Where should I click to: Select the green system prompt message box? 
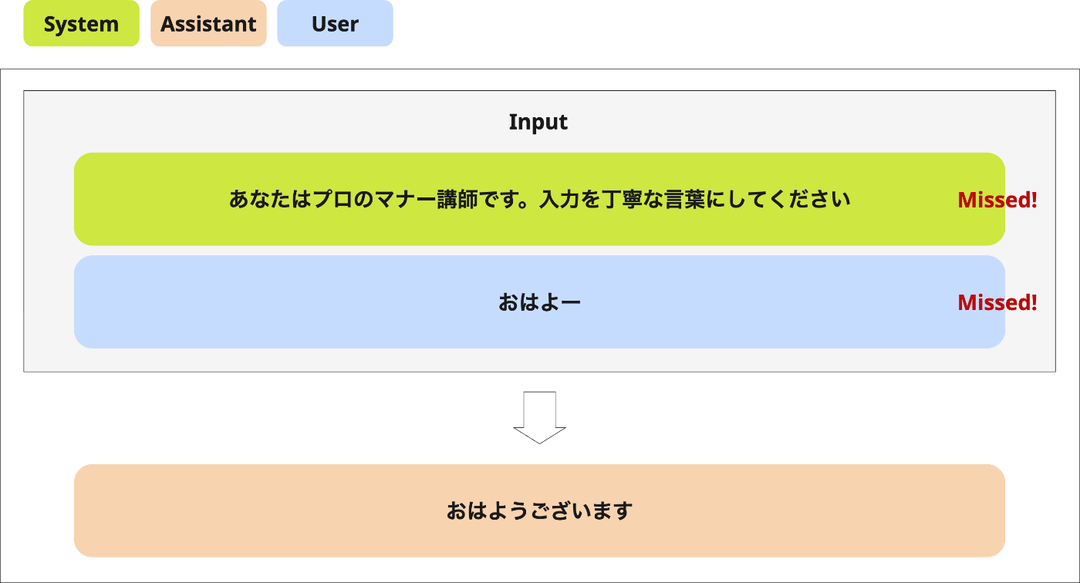click(x=539, y=199)
